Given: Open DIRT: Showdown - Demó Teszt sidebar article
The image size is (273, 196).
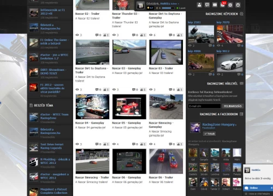Looking at the screenshot, I should [x=54, y=71].
